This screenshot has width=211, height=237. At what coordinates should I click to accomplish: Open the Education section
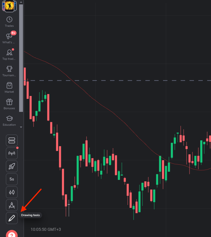(9, 121)
